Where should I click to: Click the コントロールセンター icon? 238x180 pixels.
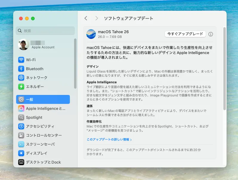tap(21, 135)
